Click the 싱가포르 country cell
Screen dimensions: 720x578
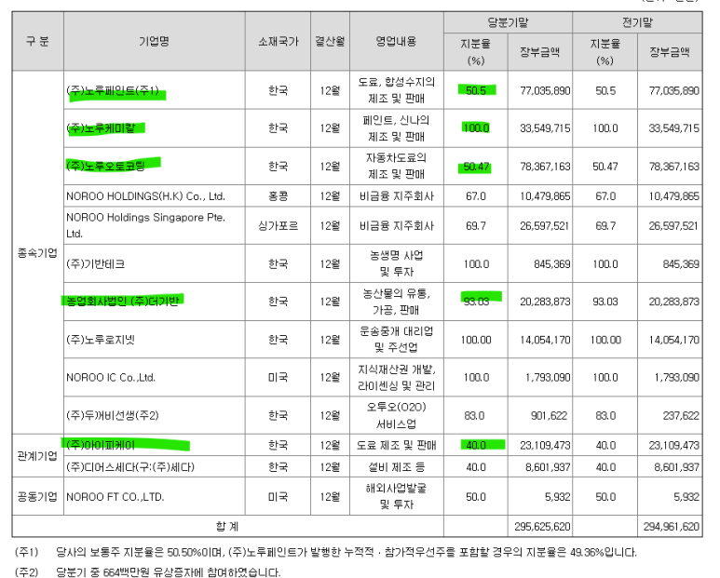[278, 225]
